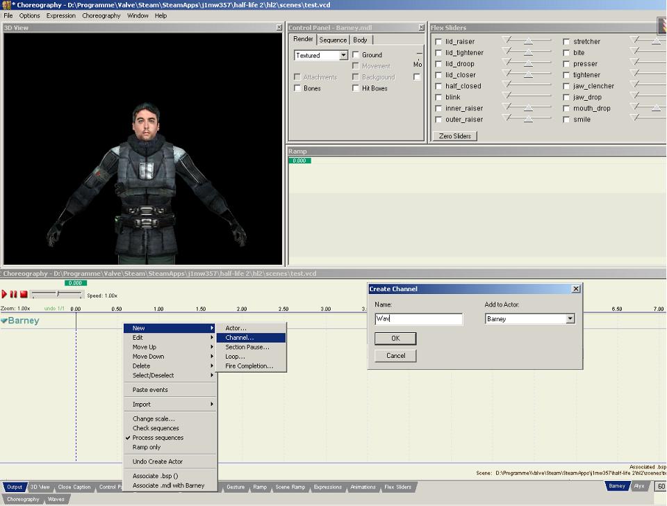The image size is (667, 506).
Task: Select the Render tab
Action: [x=303, y=39]
